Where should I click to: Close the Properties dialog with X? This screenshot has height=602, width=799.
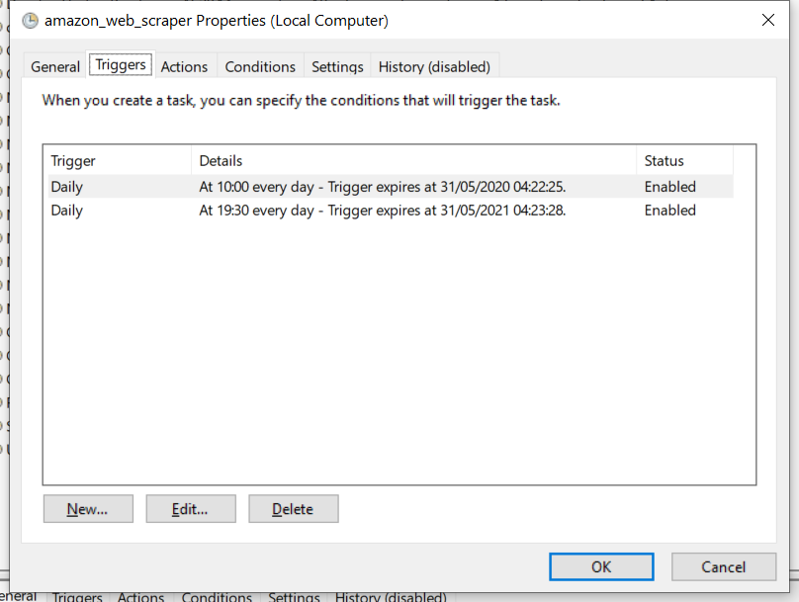[768, 20]
